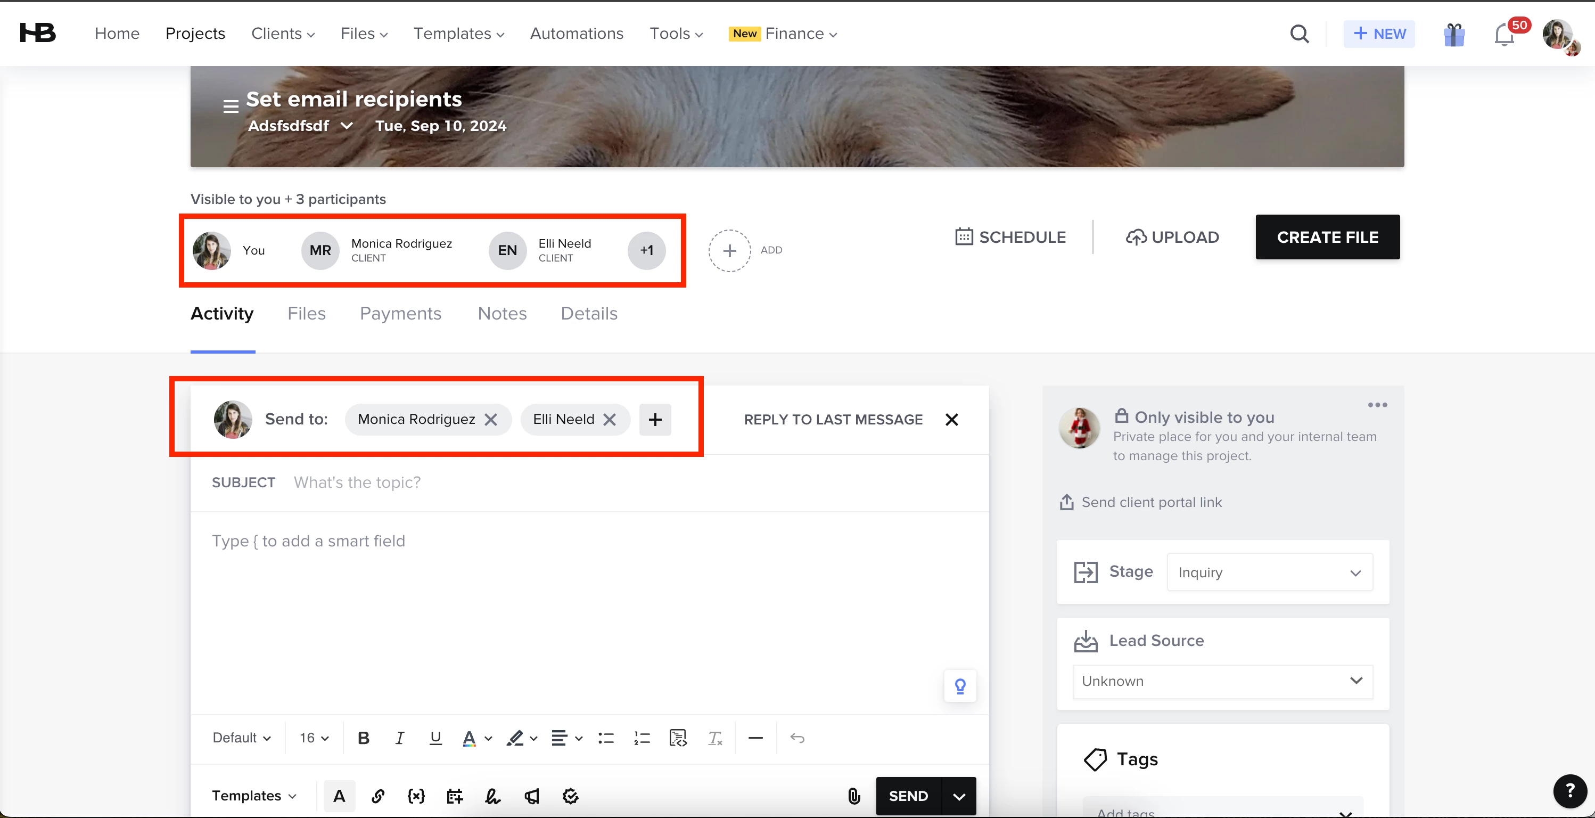The height and width of the screenshot is (818, 1595).
Task: Toggle bold formatting
Action: click(364, 738)
